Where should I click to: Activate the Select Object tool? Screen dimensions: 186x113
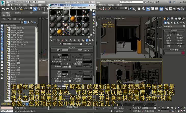pyautogui.click(x=35, y=9)
